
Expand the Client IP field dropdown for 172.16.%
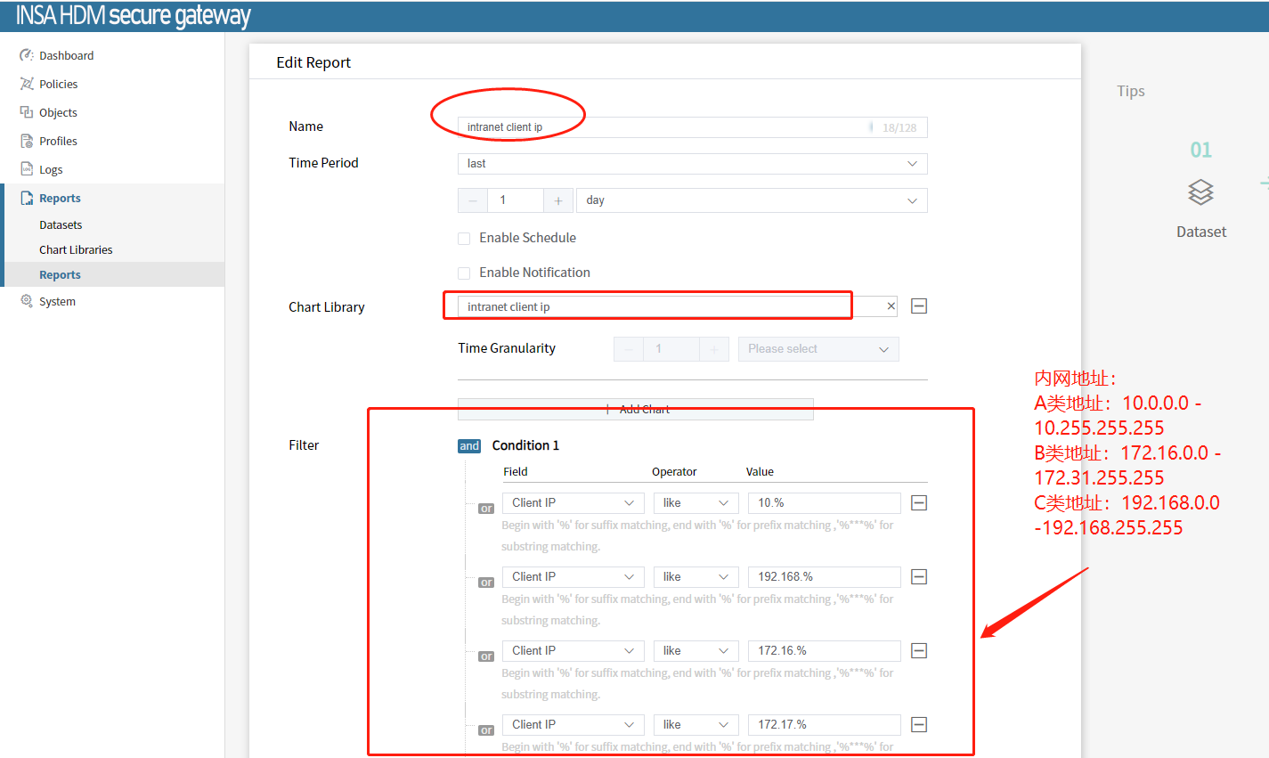(573, 651)
